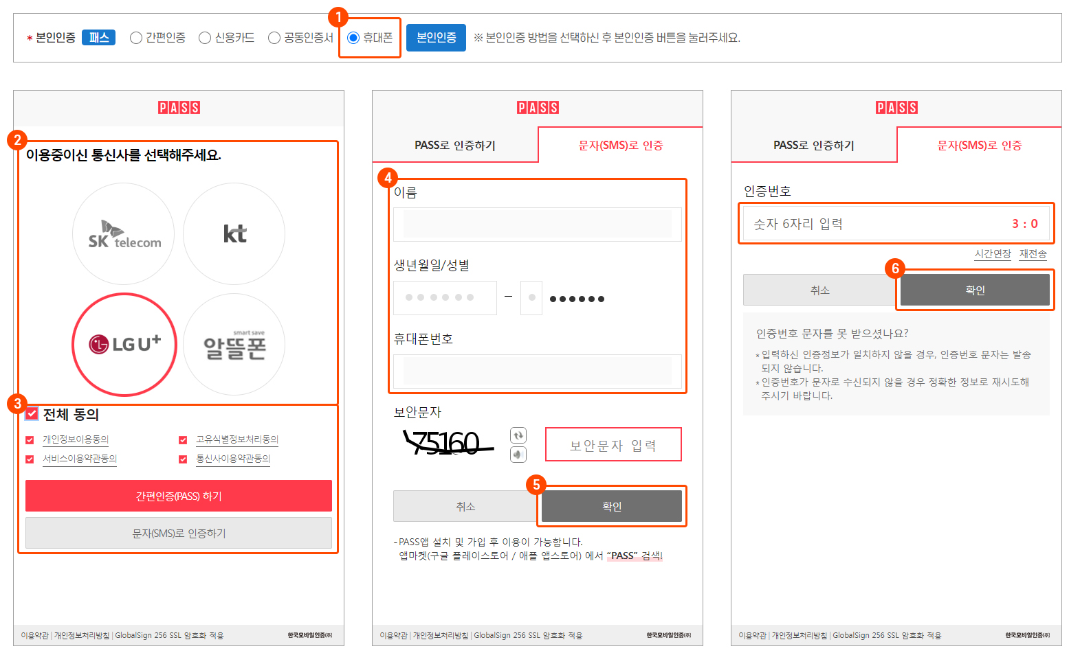Choose the 신용카드 radio option
1069x653 pixels.
[x=205, y=38]
